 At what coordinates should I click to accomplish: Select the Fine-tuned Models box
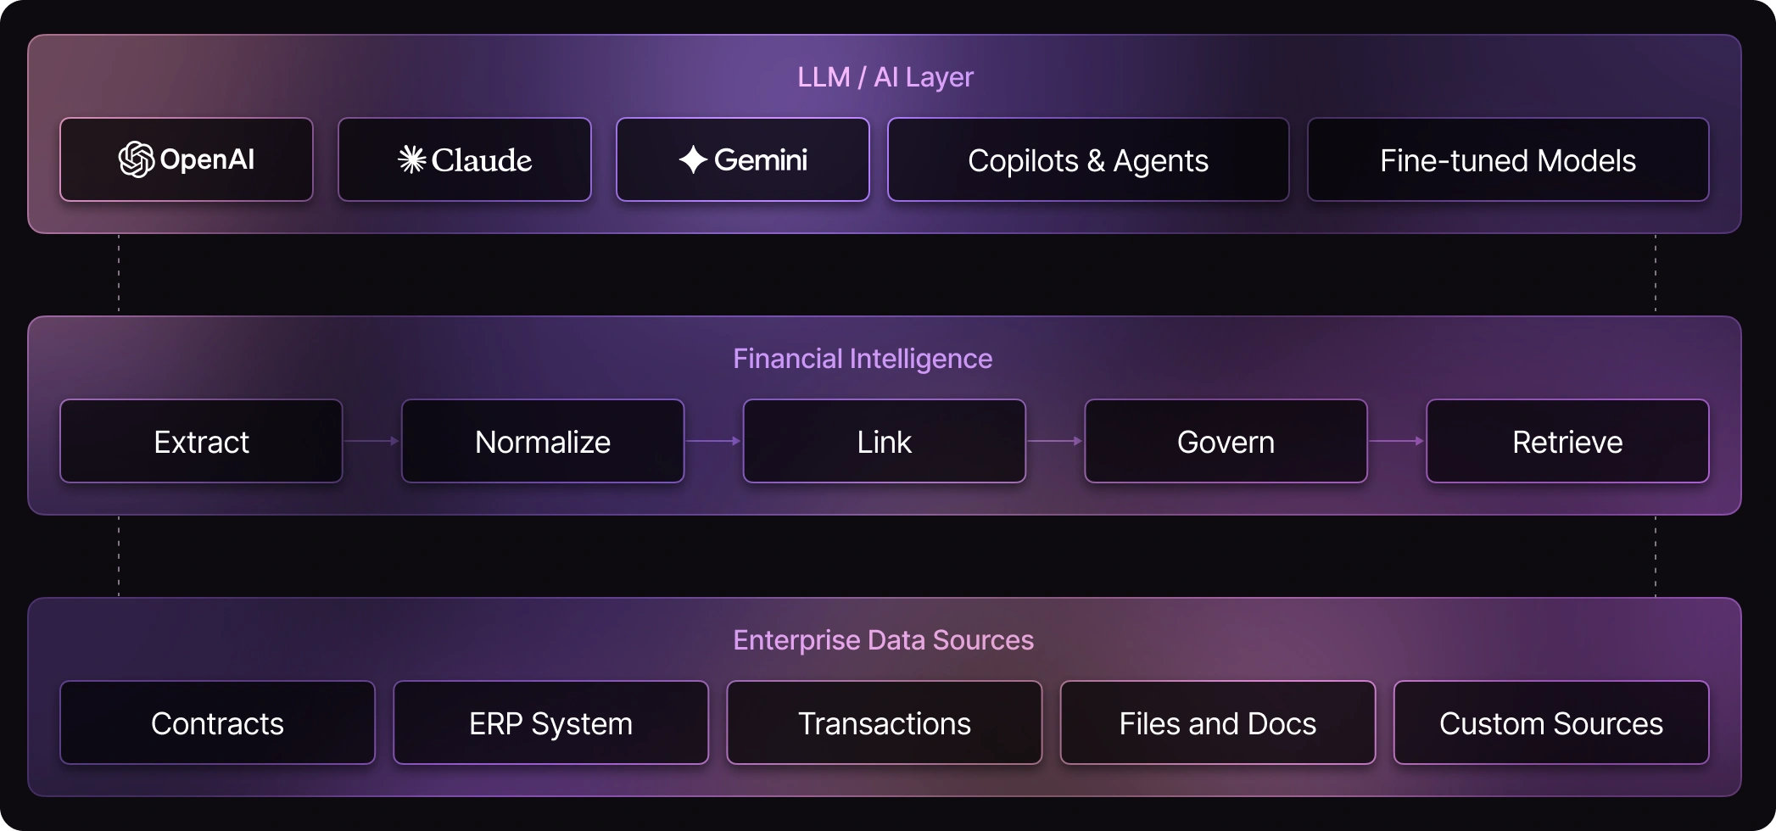coord(1508,159)
